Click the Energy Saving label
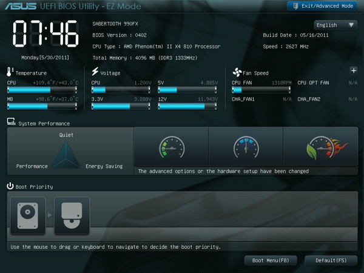 [x=104, y=166]
